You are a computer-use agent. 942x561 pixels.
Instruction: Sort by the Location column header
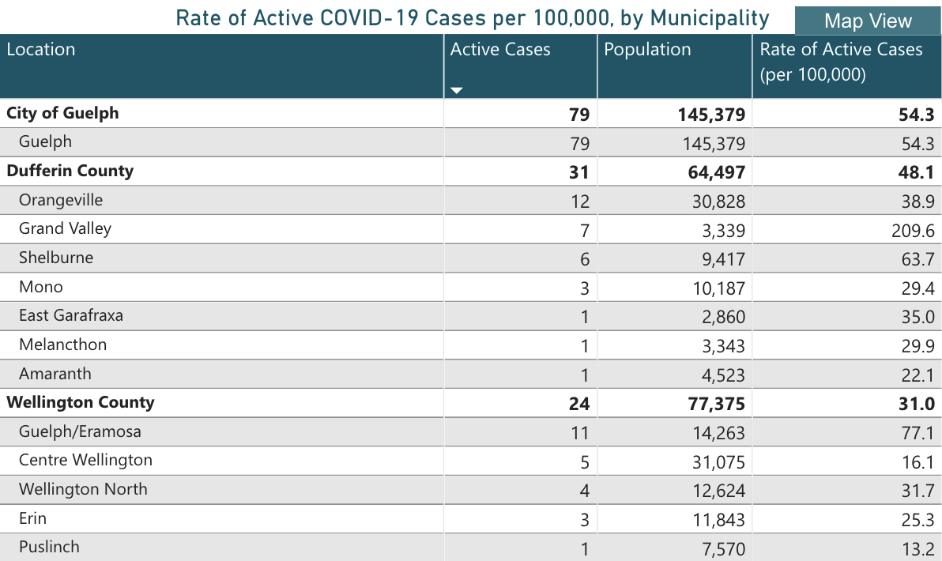tap(41, 50)
